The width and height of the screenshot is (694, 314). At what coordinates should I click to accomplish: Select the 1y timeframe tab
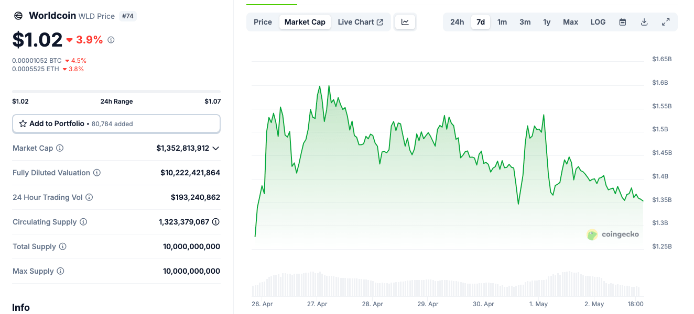click(547, 22)
